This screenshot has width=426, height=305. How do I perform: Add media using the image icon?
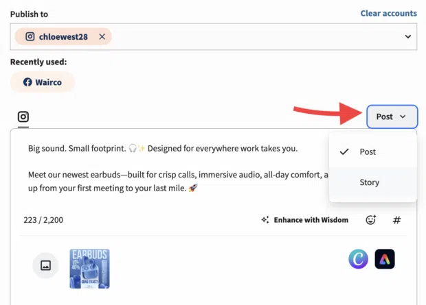coord(45,265)
